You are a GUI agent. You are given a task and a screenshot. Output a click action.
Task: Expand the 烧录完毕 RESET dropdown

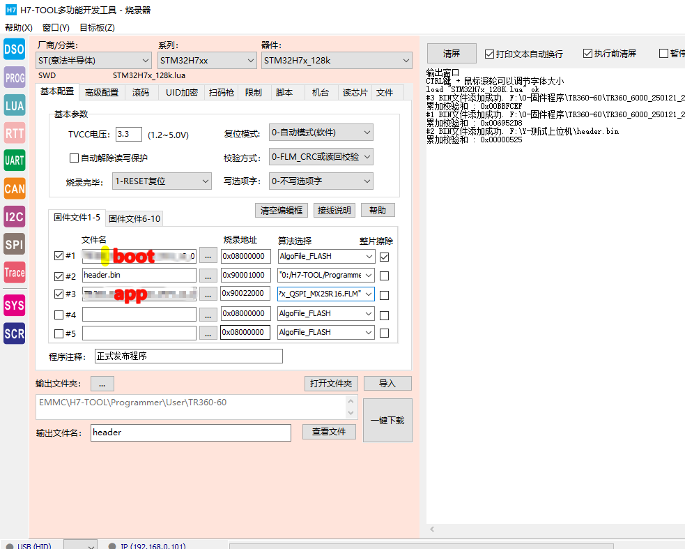point(162,181)
